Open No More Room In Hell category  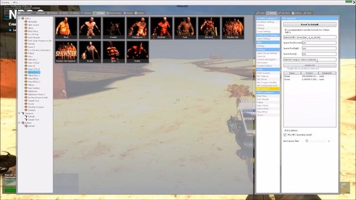pos(38,98)
